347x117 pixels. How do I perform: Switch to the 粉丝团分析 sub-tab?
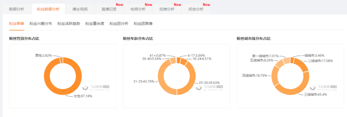click(119, 24)
